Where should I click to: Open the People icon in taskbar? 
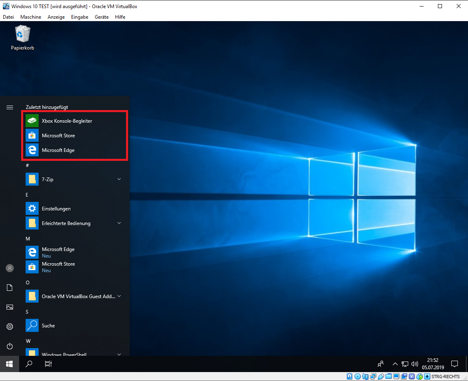[x=380, y=364]
